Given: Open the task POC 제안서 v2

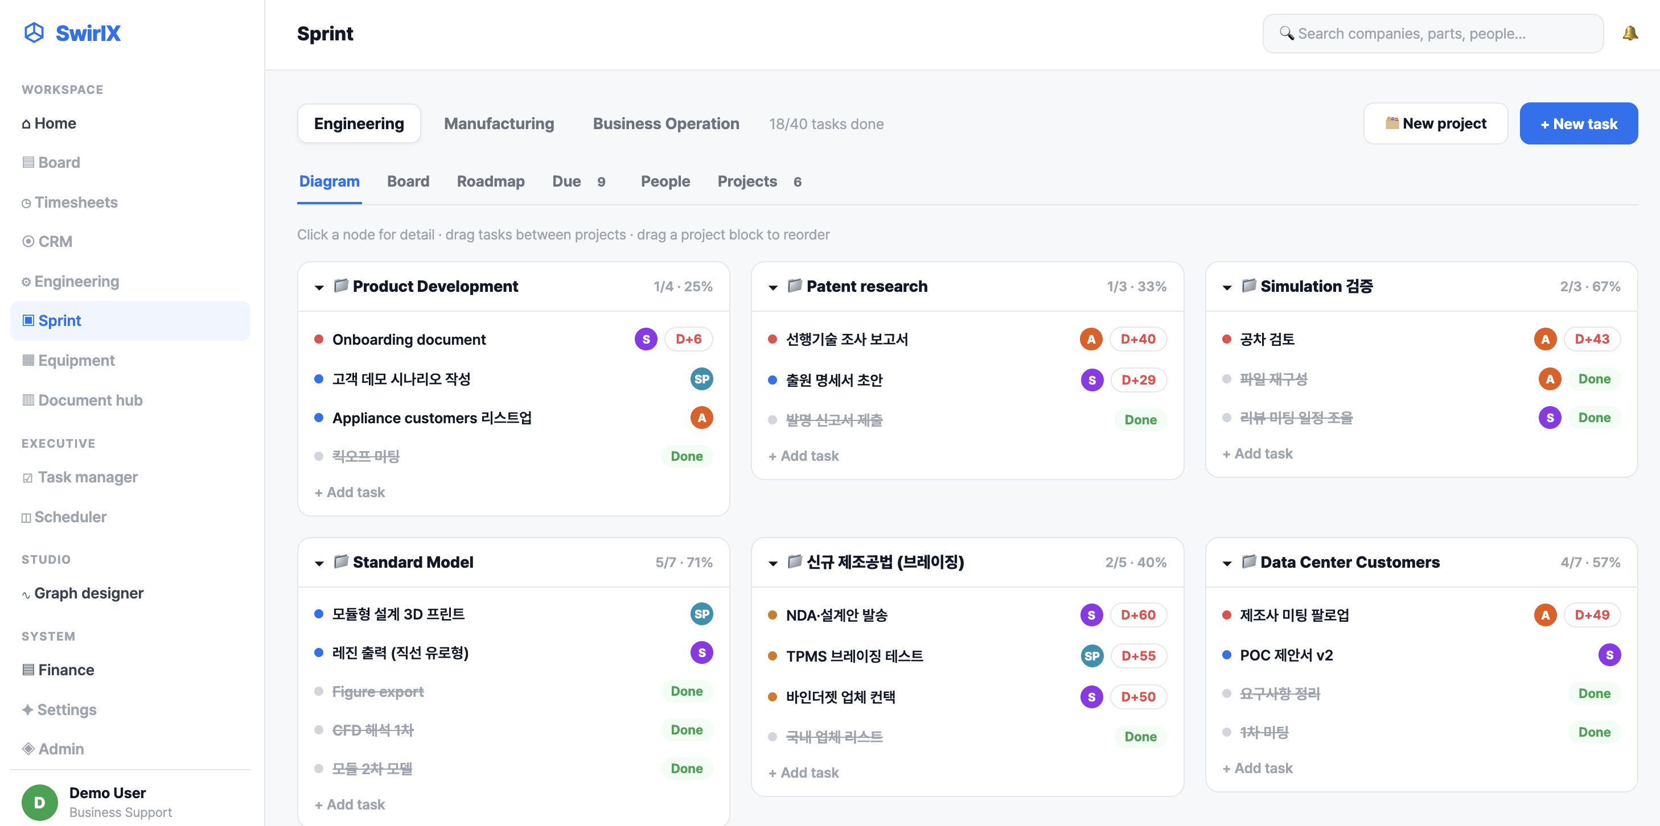Looking at the screenshot, I should pos(1285,655).
